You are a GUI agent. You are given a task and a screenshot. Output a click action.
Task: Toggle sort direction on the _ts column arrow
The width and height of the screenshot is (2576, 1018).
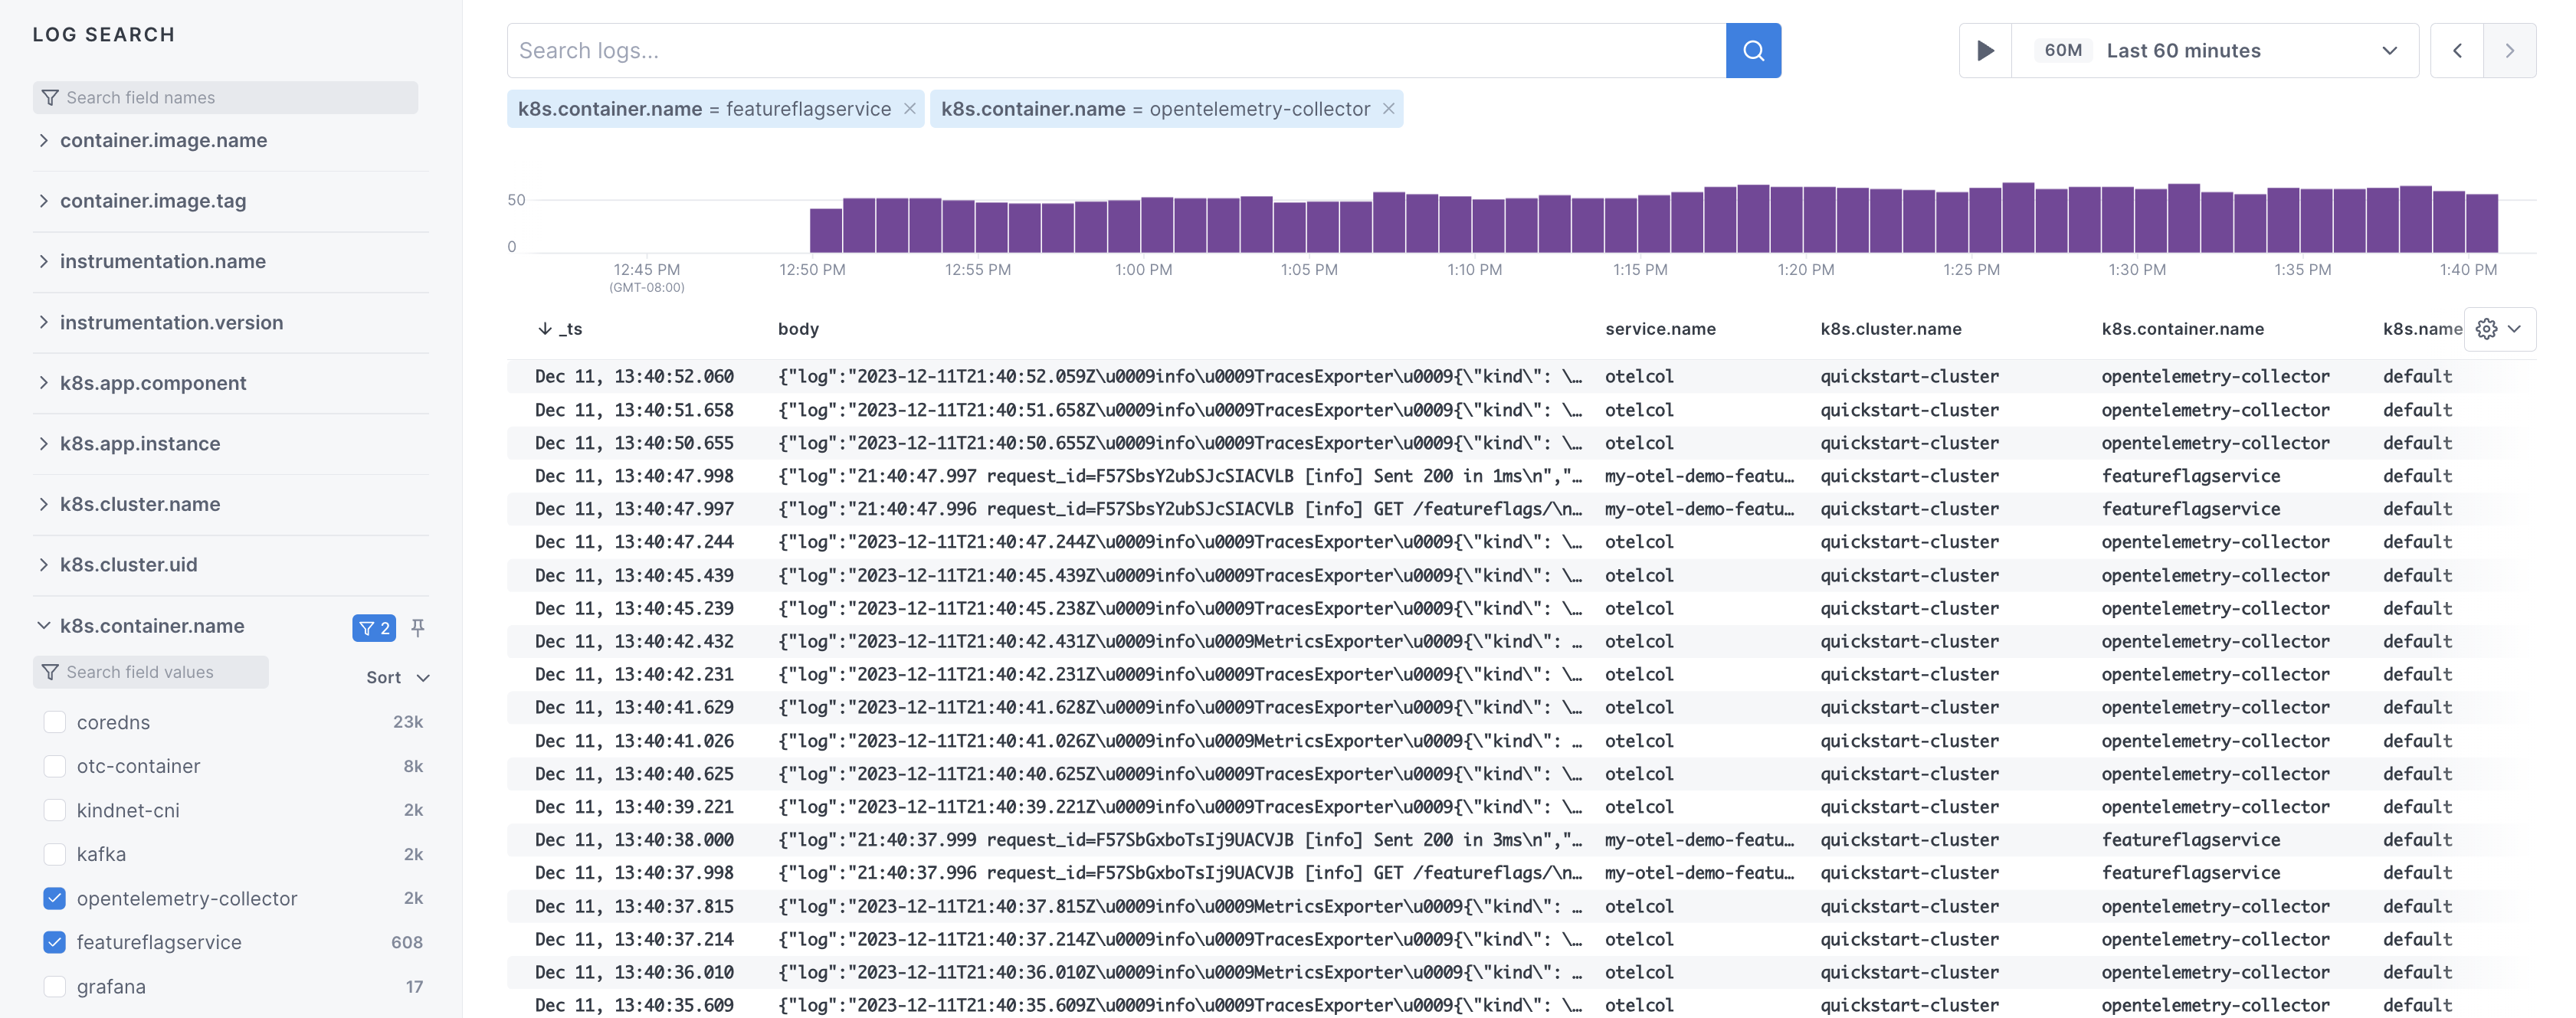[x=544, y=328]
